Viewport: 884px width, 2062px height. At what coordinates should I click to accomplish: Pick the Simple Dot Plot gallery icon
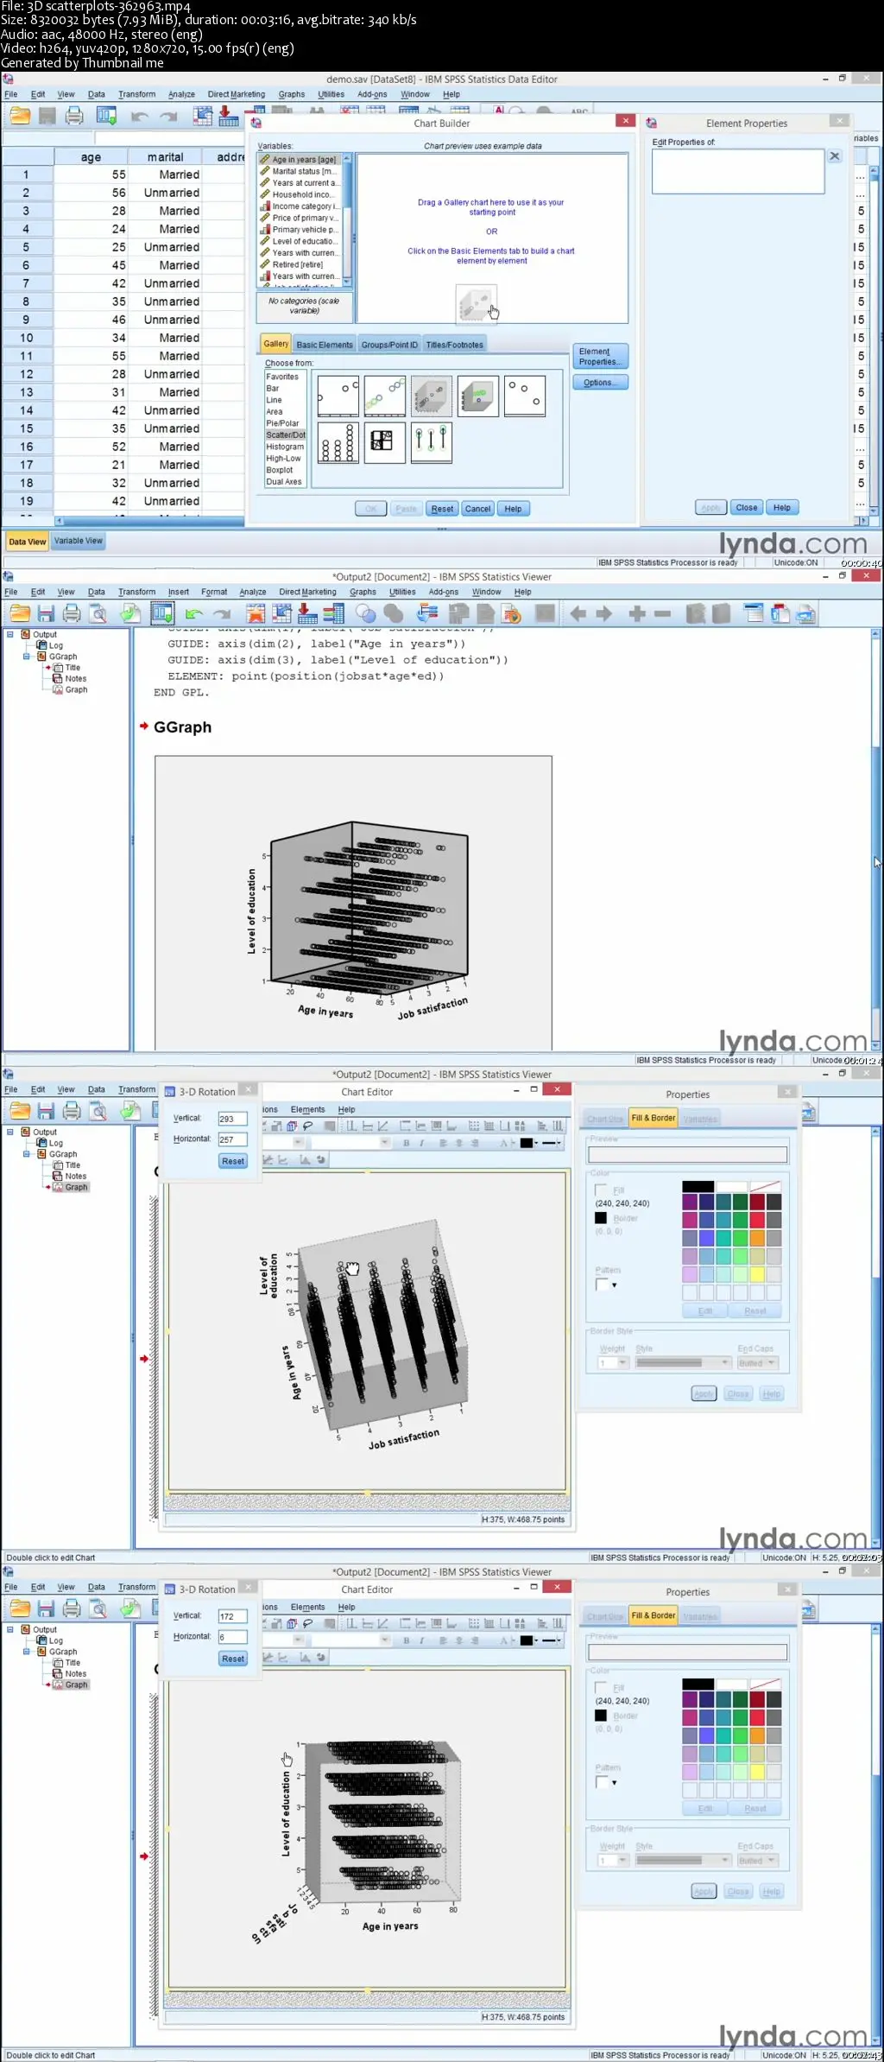(338, 442)
